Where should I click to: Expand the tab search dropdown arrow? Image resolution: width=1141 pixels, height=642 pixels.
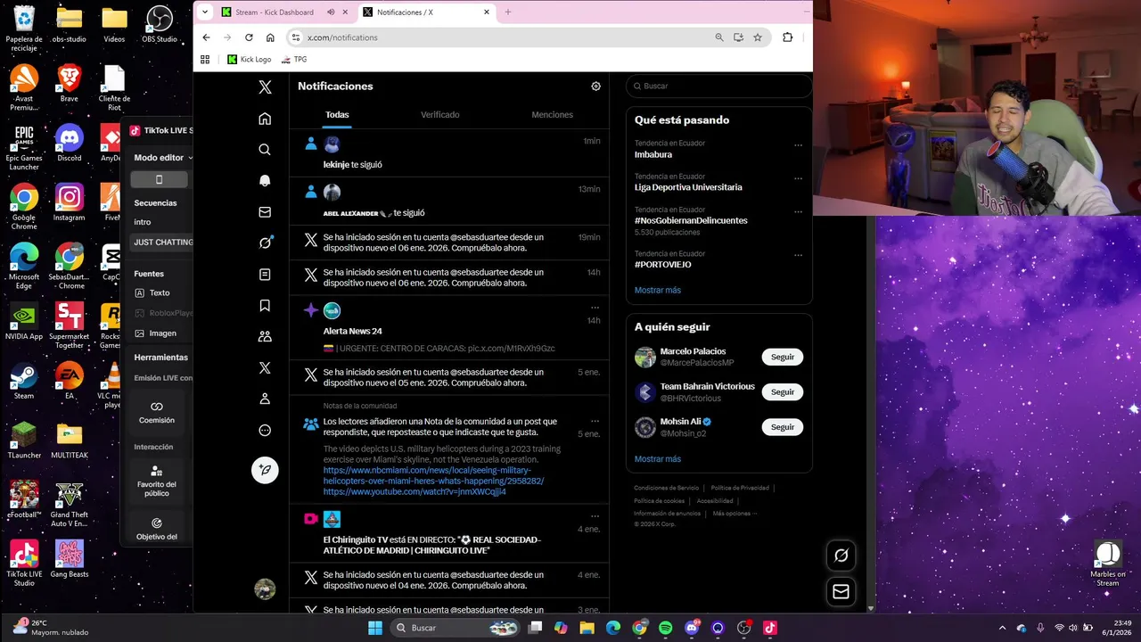pos(205,12)
